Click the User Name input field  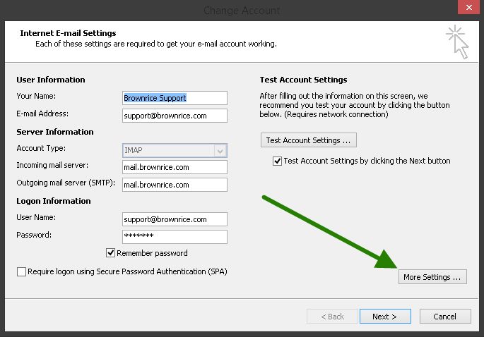[x=175, y=219]
